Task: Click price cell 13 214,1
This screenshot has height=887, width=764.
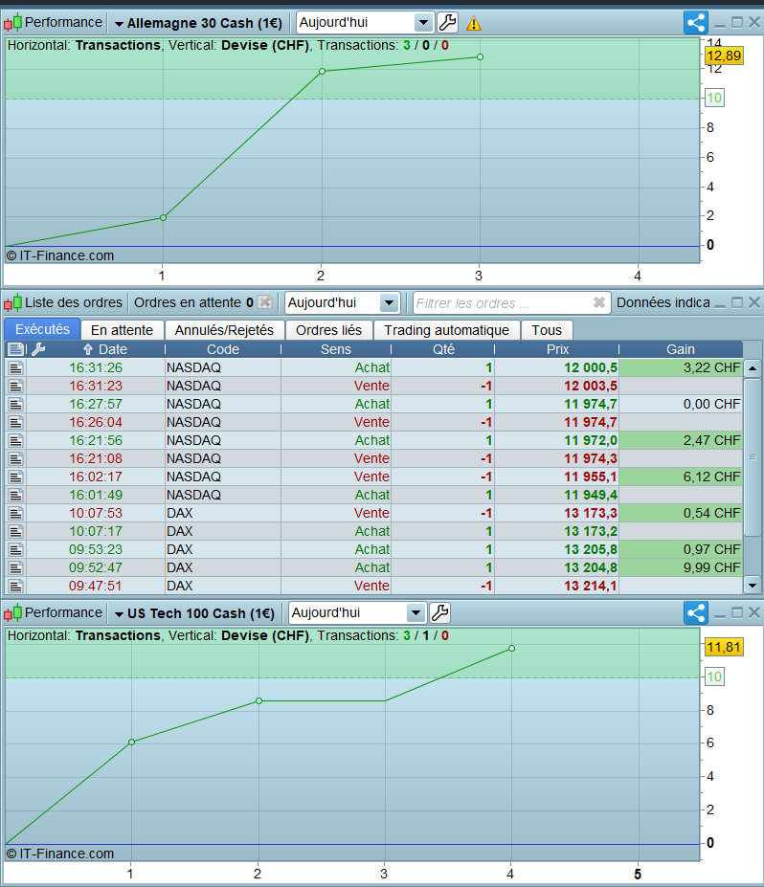Action: (557, 586)
